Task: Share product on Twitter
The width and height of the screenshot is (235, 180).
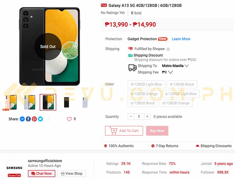Action: coord(40,119)
